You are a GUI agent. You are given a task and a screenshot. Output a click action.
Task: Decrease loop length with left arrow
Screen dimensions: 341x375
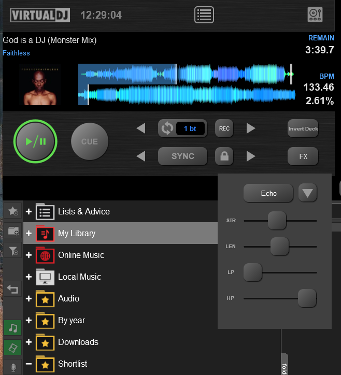141,128
